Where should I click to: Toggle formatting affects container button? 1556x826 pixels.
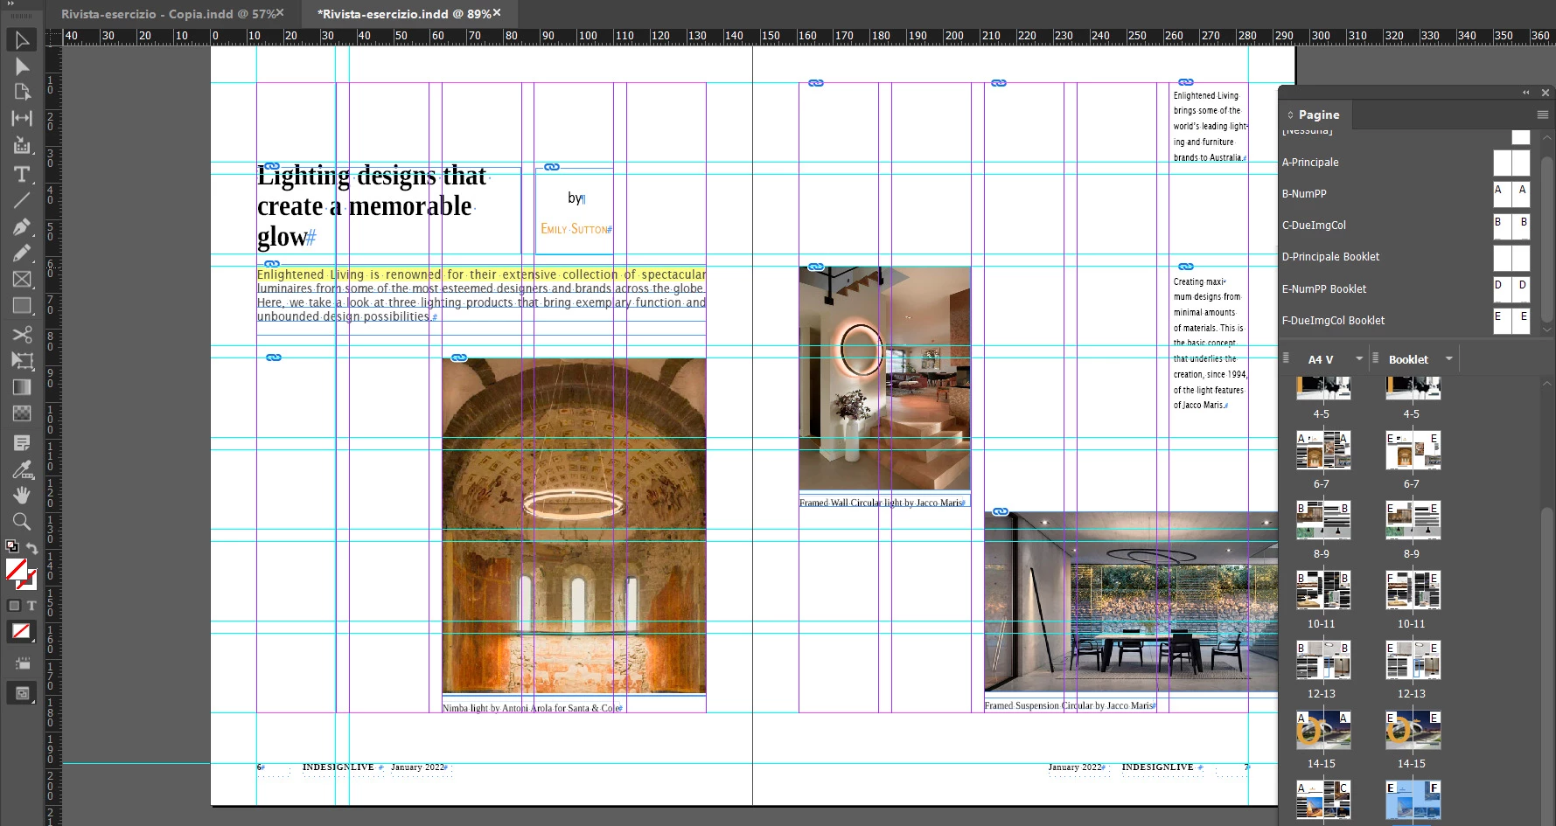[x=14, y=605]
